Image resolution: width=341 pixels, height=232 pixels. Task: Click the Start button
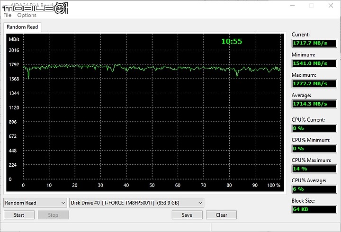coord(19,215)
